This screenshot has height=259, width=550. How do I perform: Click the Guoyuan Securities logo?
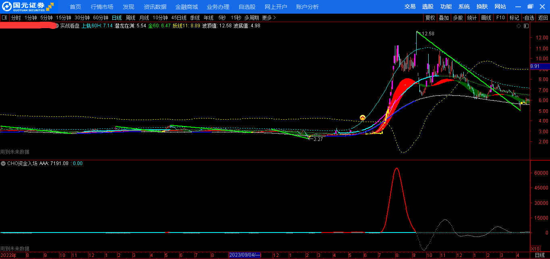[27, 6]
